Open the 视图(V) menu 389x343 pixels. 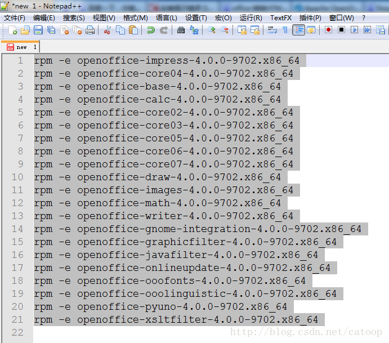(x=104, y=18)
